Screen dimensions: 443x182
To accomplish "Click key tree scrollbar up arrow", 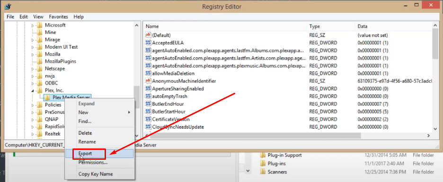I will [137, 26].
